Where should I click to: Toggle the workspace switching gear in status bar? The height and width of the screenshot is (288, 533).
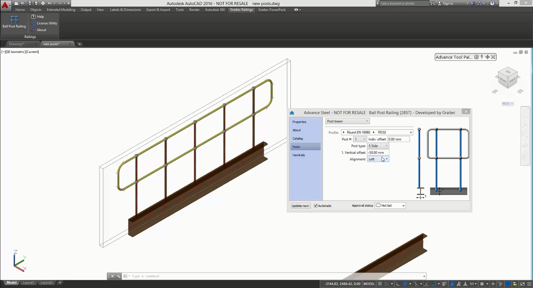click(482, 284)
